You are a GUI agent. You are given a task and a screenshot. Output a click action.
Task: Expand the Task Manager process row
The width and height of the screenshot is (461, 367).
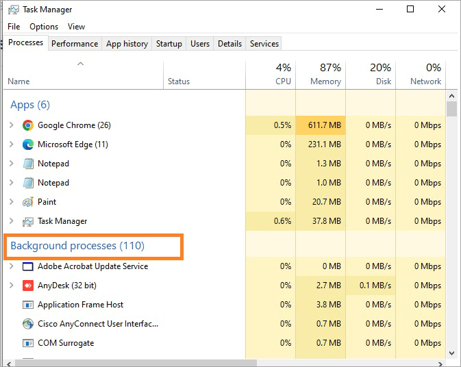[11, 221]
